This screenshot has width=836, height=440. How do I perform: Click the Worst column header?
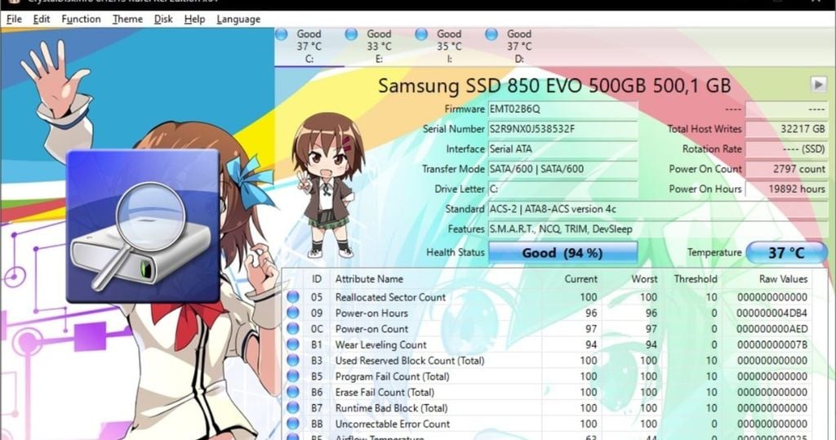(x=644, y=279)
